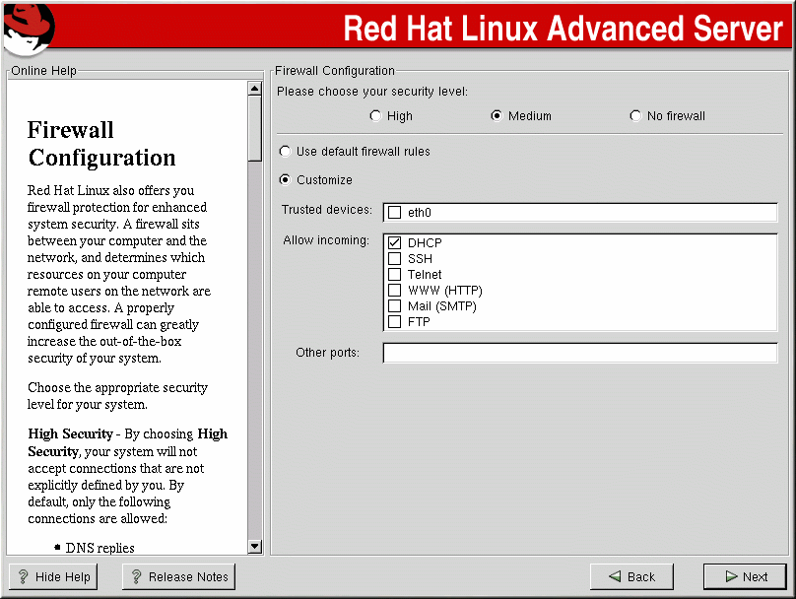Select the Medium security level
The height and width of the screenshot is (599, 796).
click(497, 116)
